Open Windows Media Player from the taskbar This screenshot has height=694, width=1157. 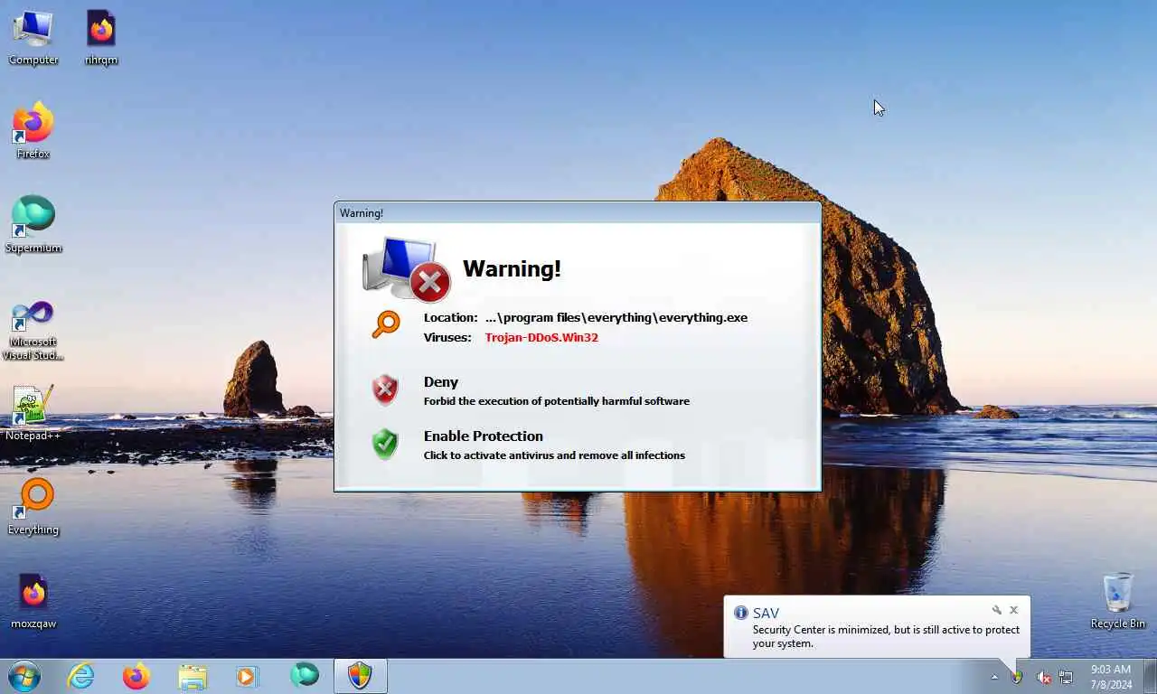[247, 676]
